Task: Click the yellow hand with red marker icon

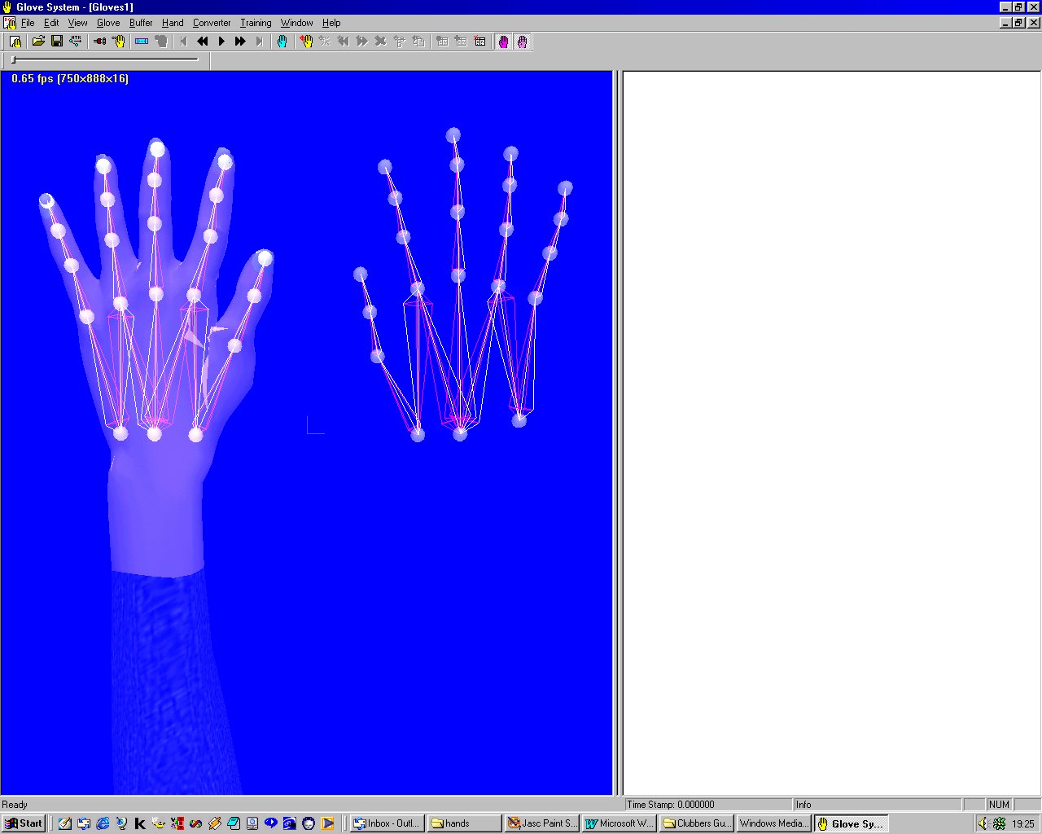Action: point(306,42)
